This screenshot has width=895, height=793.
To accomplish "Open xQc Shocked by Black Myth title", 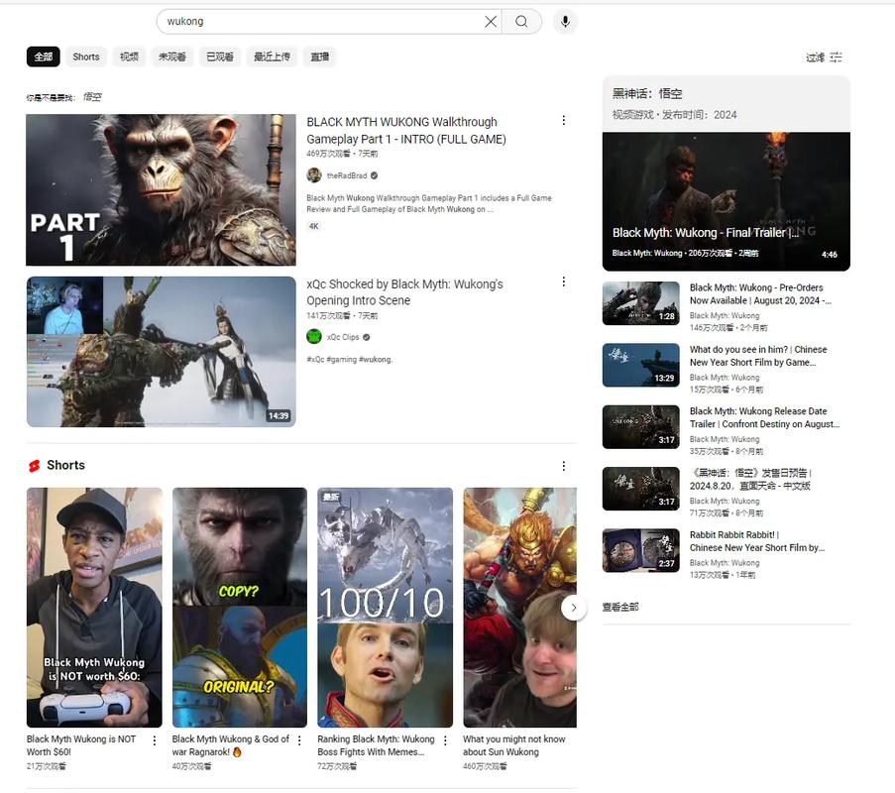I will (x=404, y=291).
